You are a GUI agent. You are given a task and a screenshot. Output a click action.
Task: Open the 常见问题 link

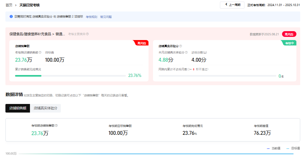click(106, 17)
